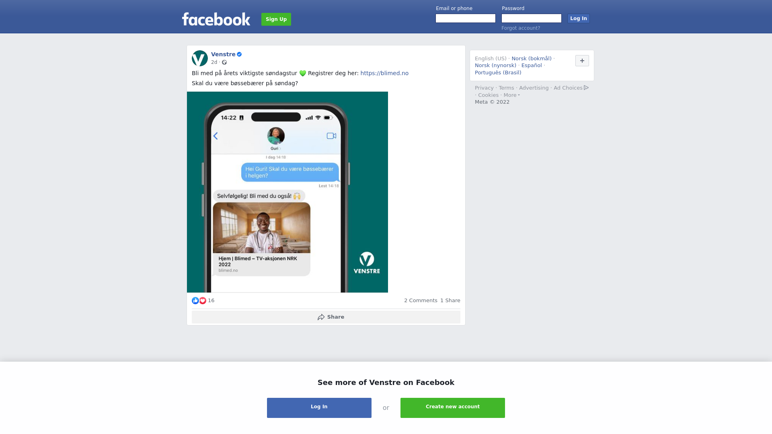Click the large blue Log In button
The height and width of the screenshot is (434, 772).
click(319, 408)
